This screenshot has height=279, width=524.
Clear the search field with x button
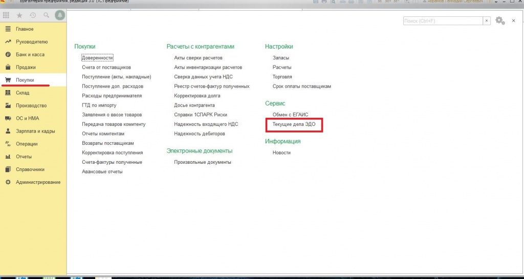(487, 20)
